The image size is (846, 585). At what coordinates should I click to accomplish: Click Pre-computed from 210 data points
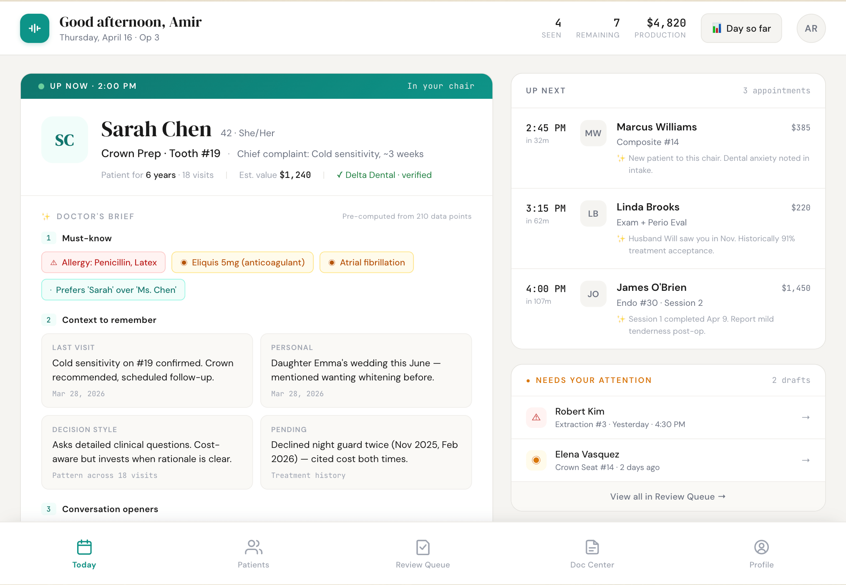[x=407, y=216]
